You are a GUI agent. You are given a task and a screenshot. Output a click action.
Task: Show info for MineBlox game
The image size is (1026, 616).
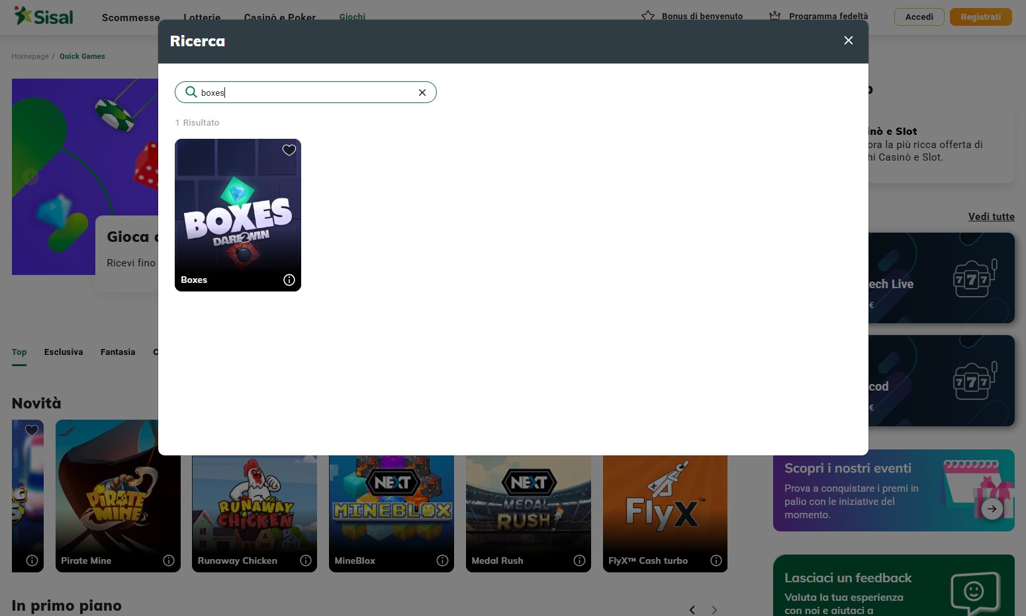[x=442, y=560]
